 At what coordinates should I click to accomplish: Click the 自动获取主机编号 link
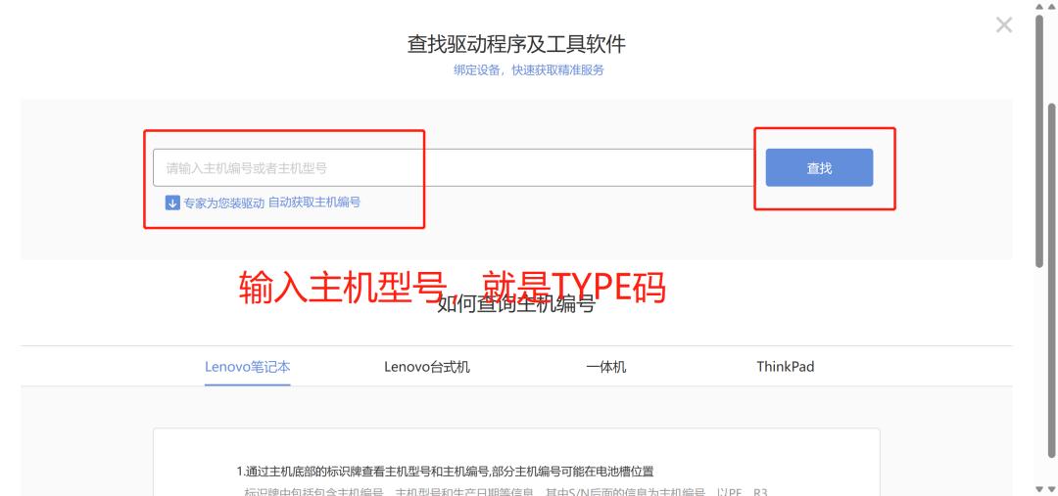(314, 203)
